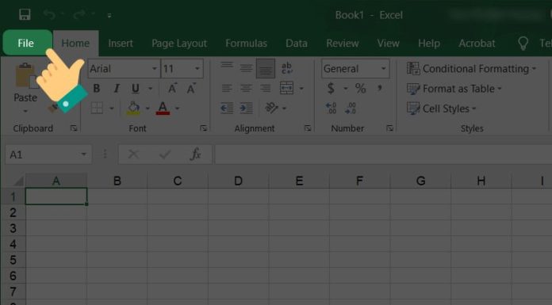Open the Font dialog launcher
This screenshot has height=305, width=552.
point(204,128)
